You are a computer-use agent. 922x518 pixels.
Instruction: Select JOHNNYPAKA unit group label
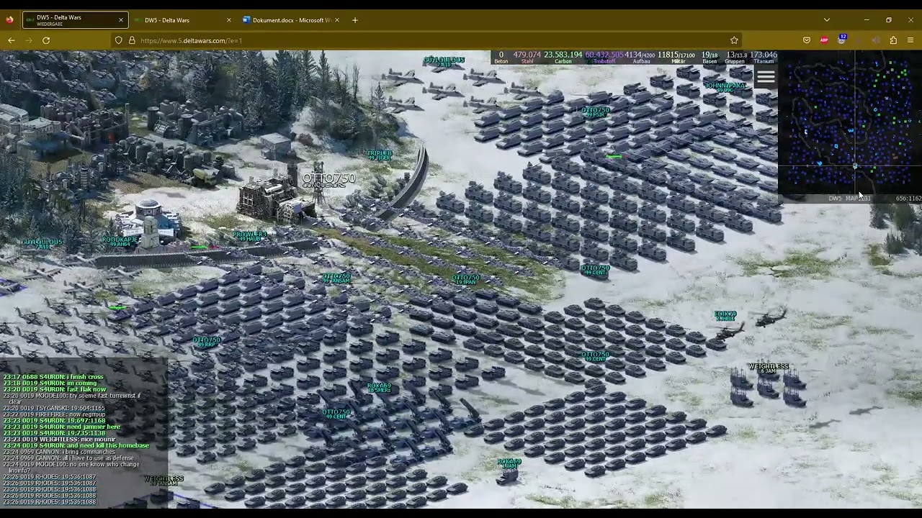point(725,87)
